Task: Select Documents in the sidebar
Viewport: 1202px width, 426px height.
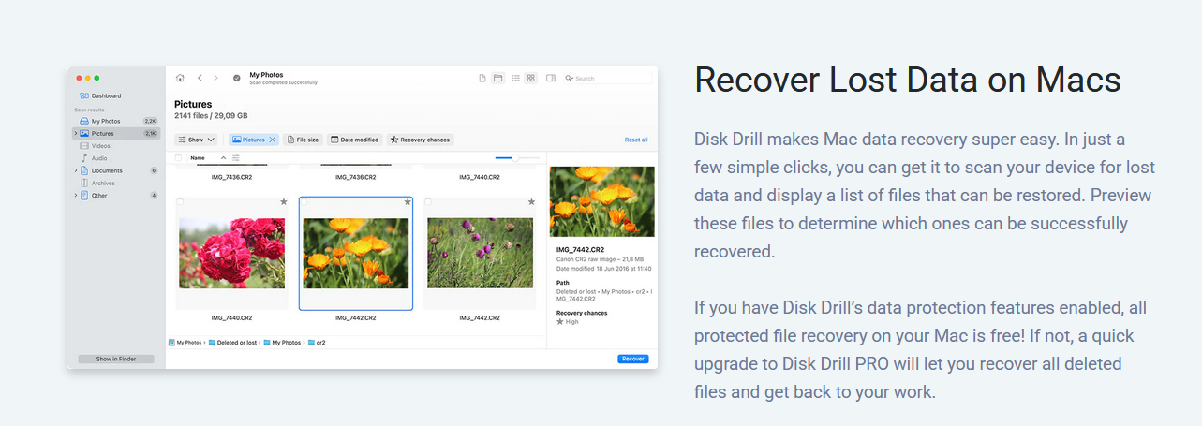Action: 116,170
